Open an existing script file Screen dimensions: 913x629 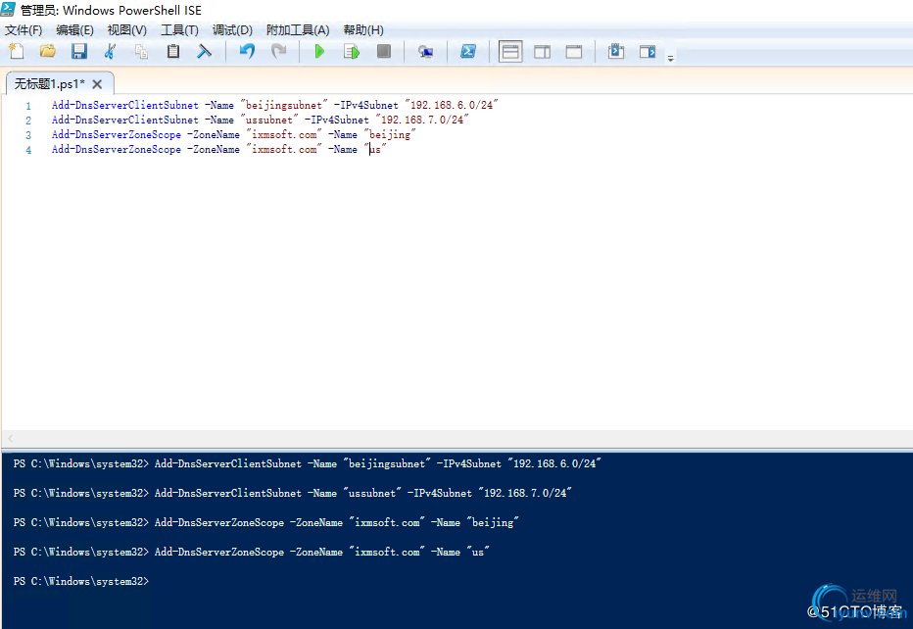48,51
